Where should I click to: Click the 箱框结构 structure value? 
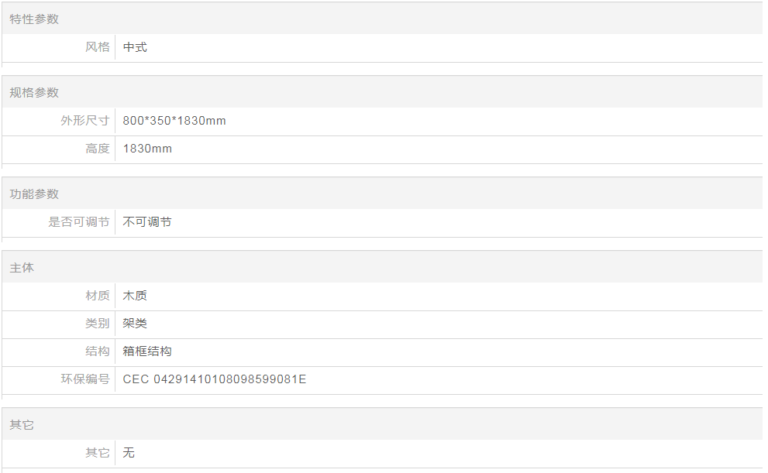click(147, 351)
